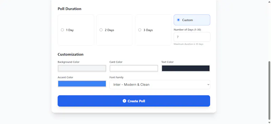
Task: Click the Accent Color label
Action: pyautogui.click(x=65, y=77)
